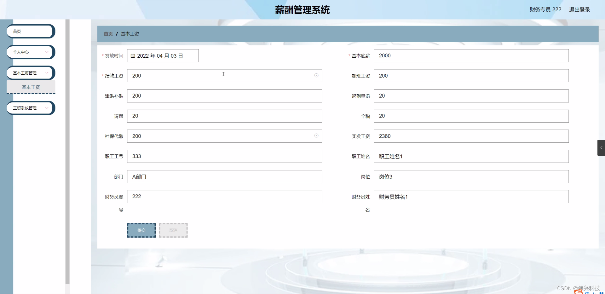605x294 pixels.
Task: Open the date picker calendar icon
Action: point(133,55)
